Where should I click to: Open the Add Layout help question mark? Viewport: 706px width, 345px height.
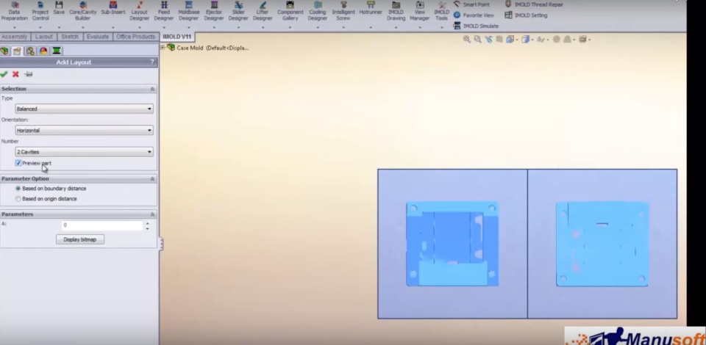[x=152, y=62]
